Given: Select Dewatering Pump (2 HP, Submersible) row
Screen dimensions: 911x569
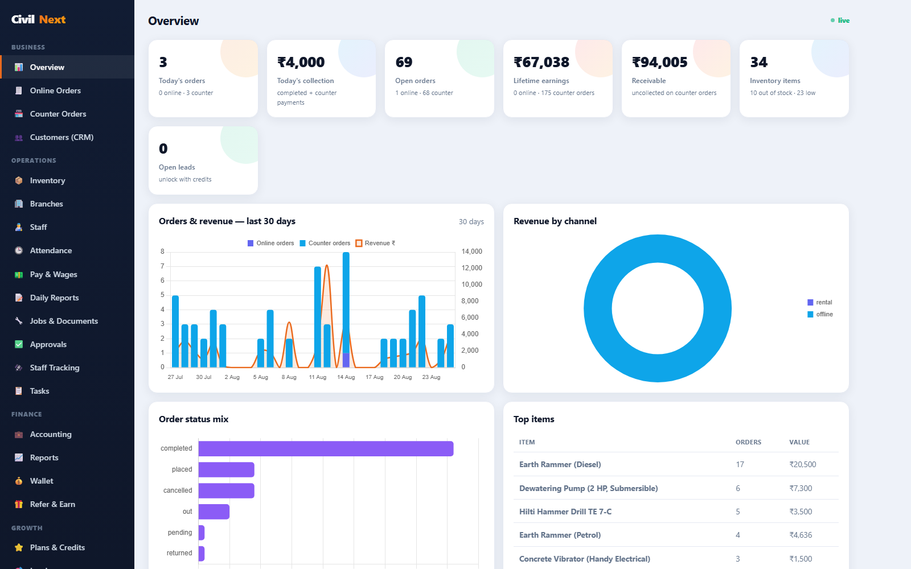Looking at the screenshot, I should point(676,488).
